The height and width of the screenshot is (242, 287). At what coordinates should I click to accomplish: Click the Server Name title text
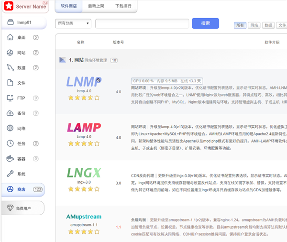point(31,7)
